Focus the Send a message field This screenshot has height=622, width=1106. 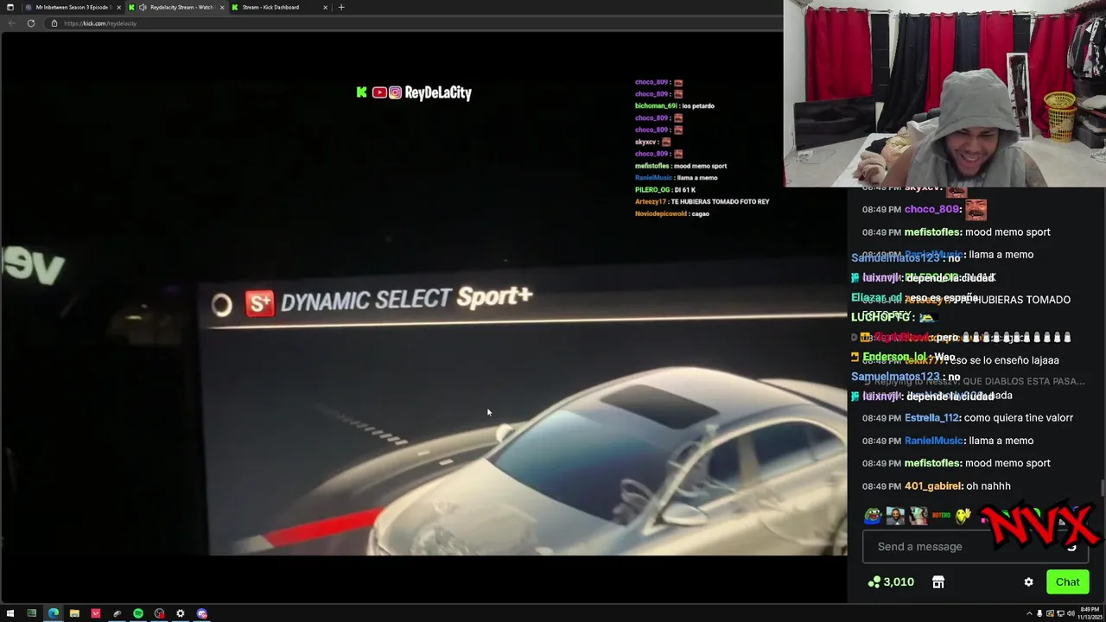point(975,546)
